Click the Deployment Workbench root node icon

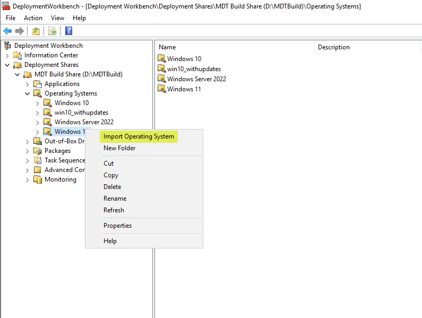7,46
